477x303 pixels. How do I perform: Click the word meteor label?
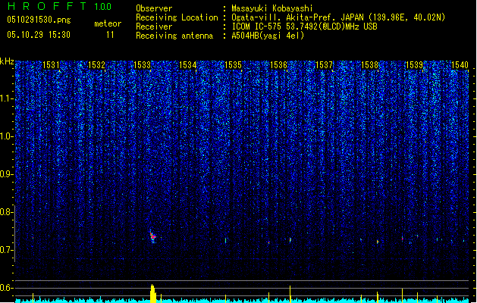108,23
